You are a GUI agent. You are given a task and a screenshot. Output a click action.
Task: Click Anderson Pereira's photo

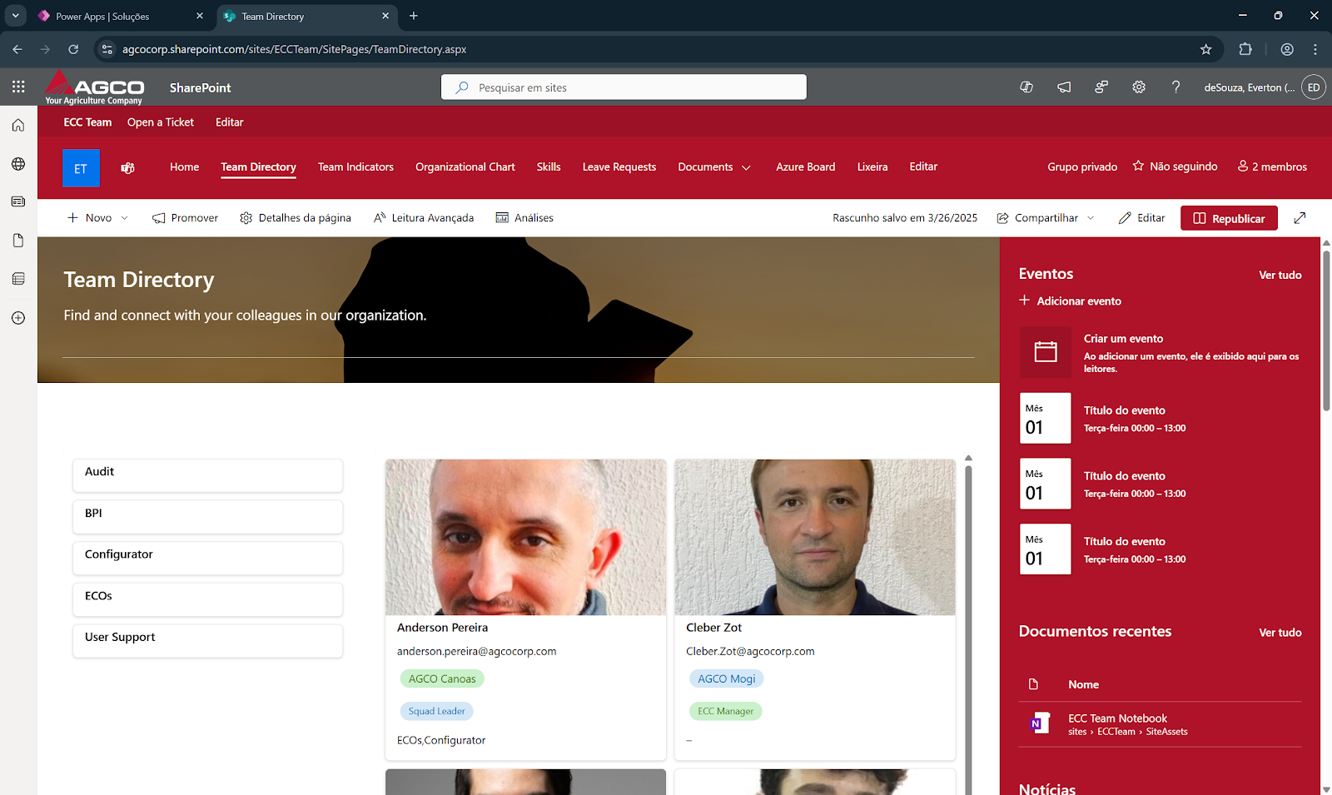click(x=525, y=537)
